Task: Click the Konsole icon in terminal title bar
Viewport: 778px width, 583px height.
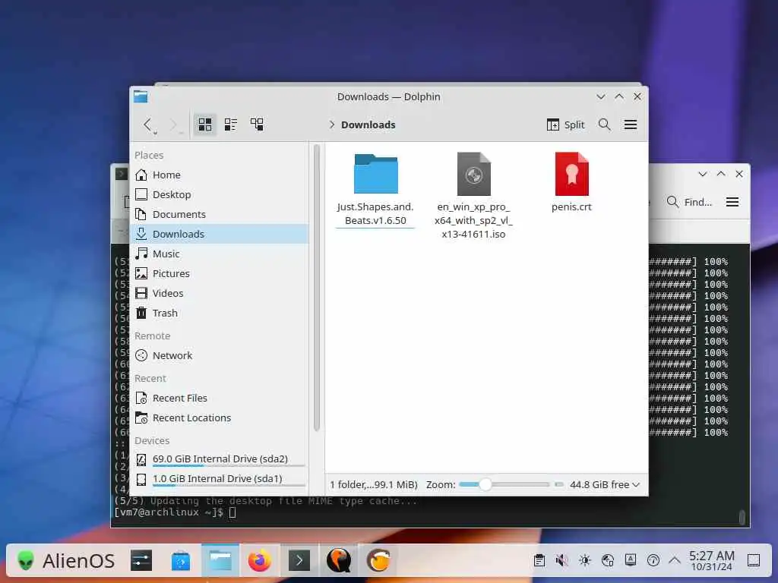Action: 121,174
